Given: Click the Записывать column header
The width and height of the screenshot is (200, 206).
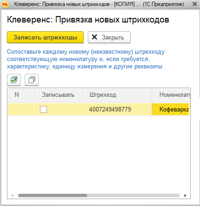Looking at the screenshot, I should pos(58,95).
